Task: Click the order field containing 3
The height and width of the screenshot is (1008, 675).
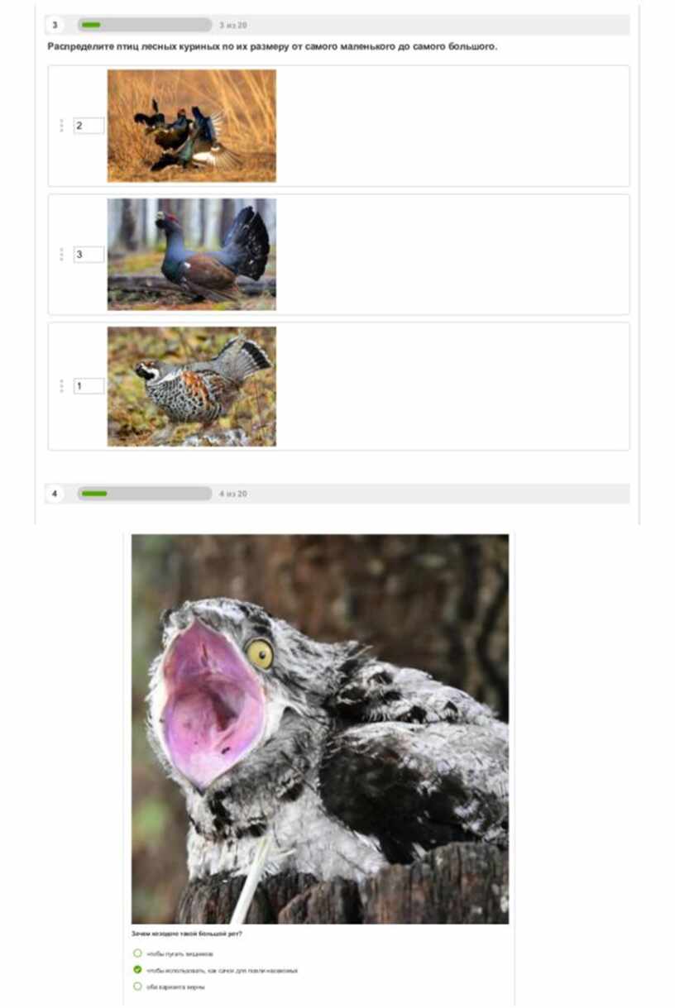Action: click(x=89, y=255)
